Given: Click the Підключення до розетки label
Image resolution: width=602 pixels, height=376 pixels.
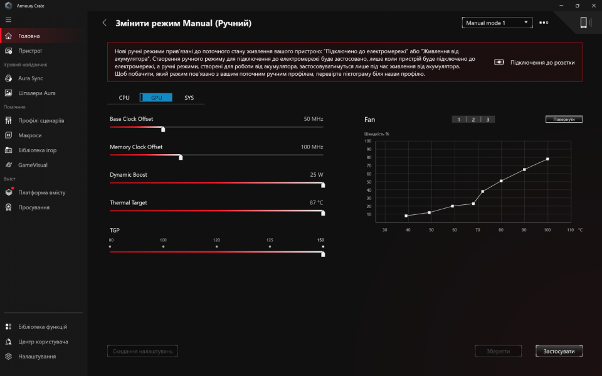Looking at the screenshot, I should pos(542,63).
